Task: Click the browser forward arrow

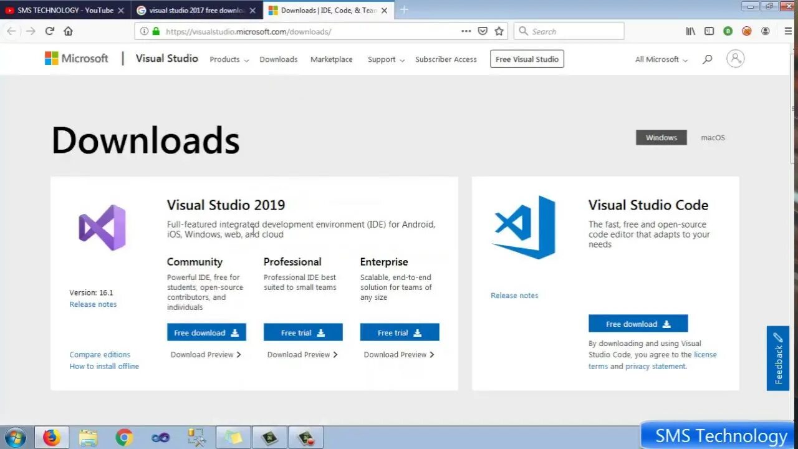Action: [x=31, y=31]
